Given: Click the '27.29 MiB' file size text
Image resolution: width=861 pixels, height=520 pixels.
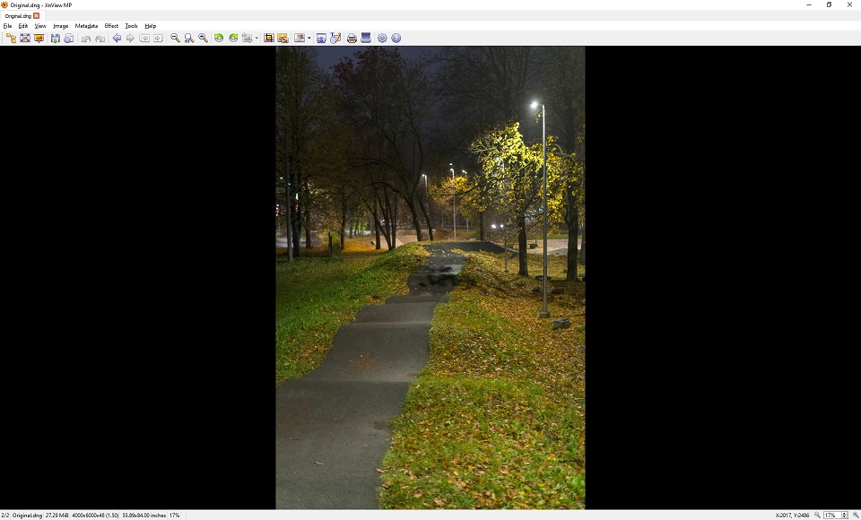Looking at the screenshot, I should 57,516.
